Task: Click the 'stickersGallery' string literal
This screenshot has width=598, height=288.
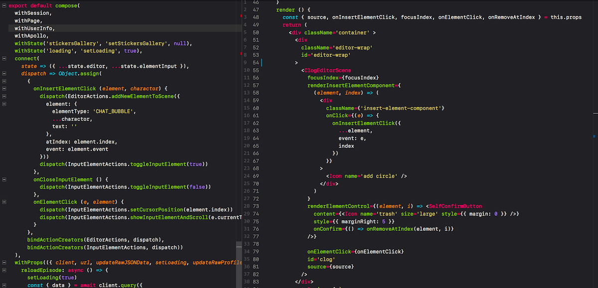Action: (x=73, y=43)
